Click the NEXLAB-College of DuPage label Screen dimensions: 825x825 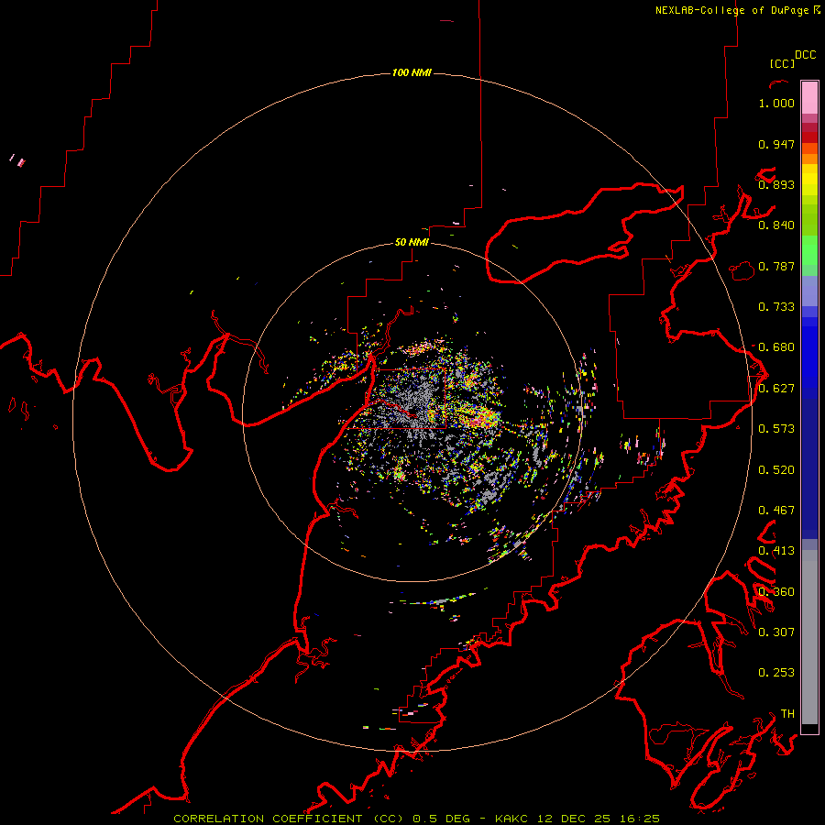point(732,10)
